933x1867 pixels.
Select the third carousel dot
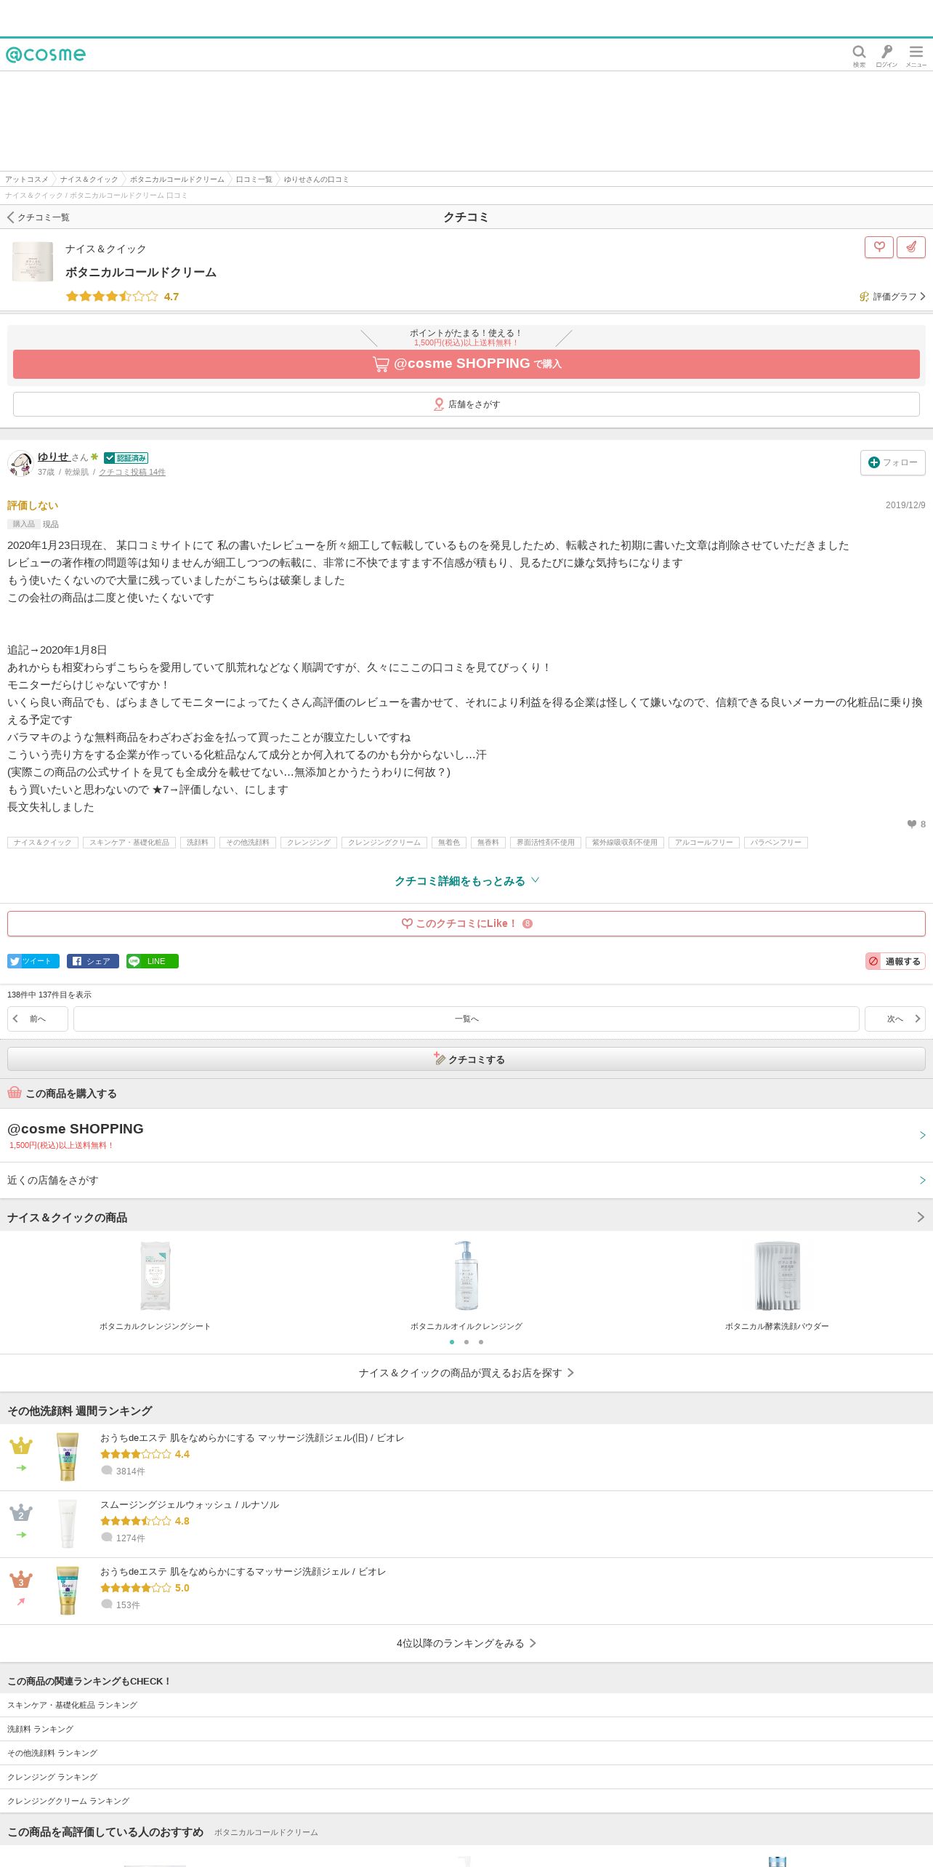481,1342
